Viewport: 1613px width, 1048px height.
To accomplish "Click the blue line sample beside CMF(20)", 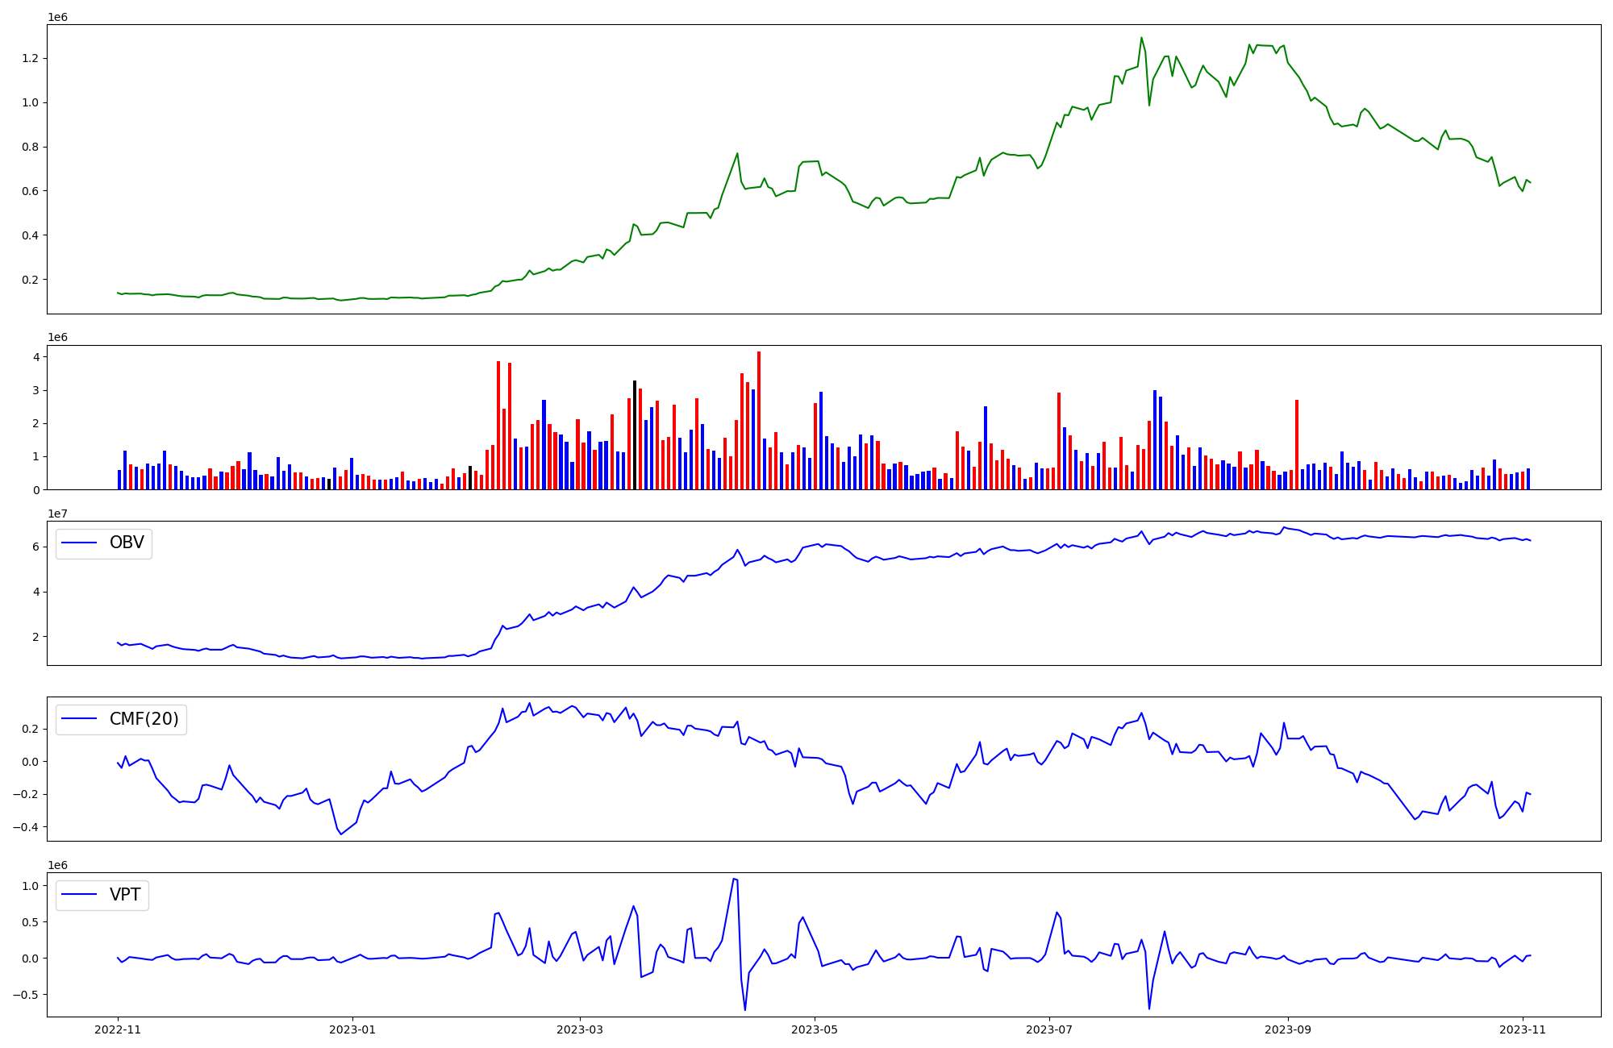I will (x=79, y=719).
